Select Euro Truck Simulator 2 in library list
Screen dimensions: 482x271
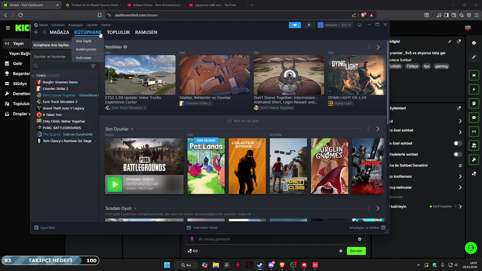pyautogui.click(x=60, y=102)
